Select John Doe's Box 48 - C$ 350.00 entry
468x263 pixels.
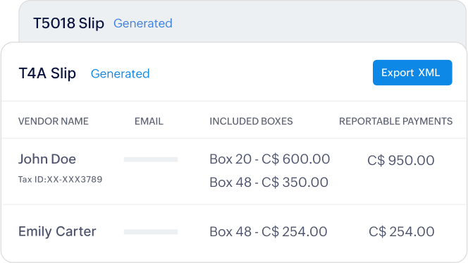point(269,182)
